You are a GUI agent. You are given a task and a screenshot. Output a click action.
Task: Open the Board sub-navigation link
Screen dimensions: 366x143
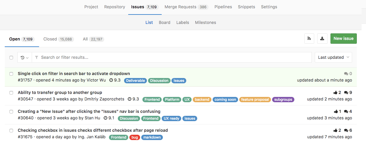[x=164, y=22]
